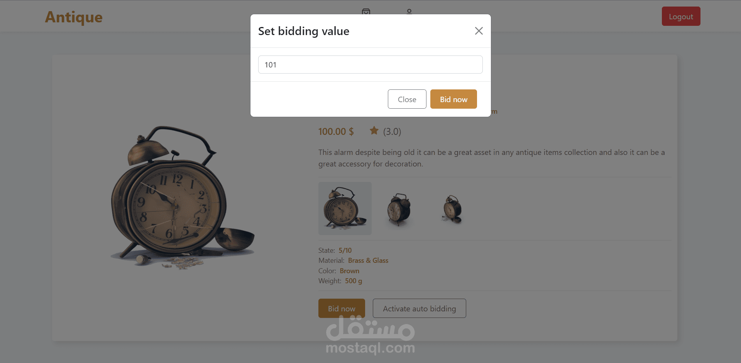741x363 pixels.
Task: Dismiss the Set bidding value dialog with X
Action: (479, 31)
